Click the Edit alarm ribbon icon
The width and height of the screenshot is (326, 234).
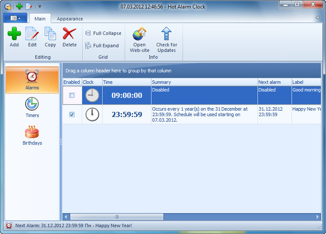(32, 33)
